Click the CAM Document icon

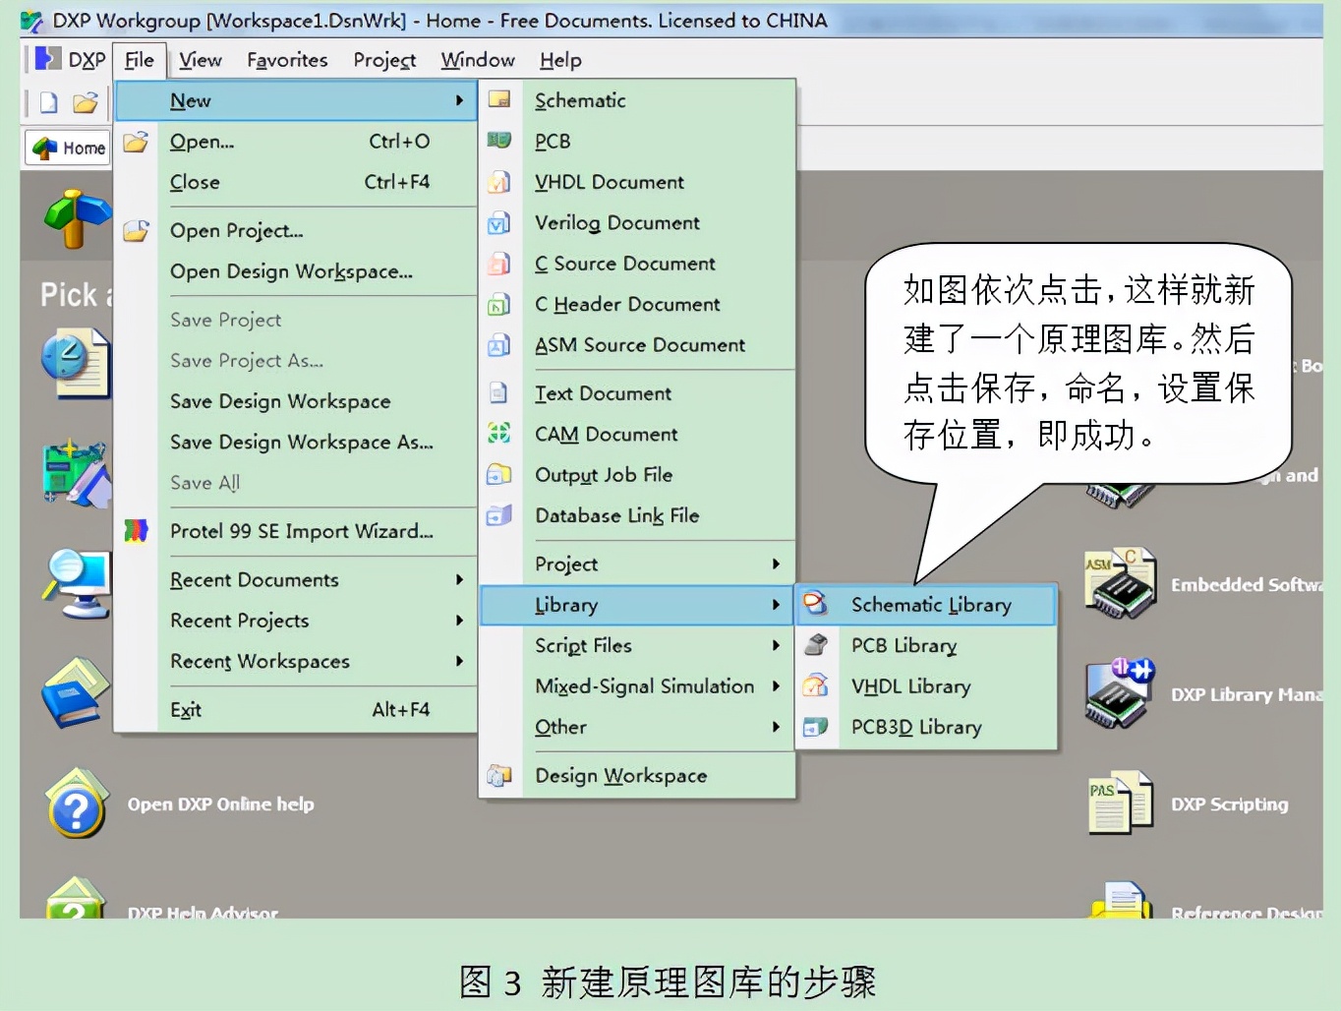(500, 434)
